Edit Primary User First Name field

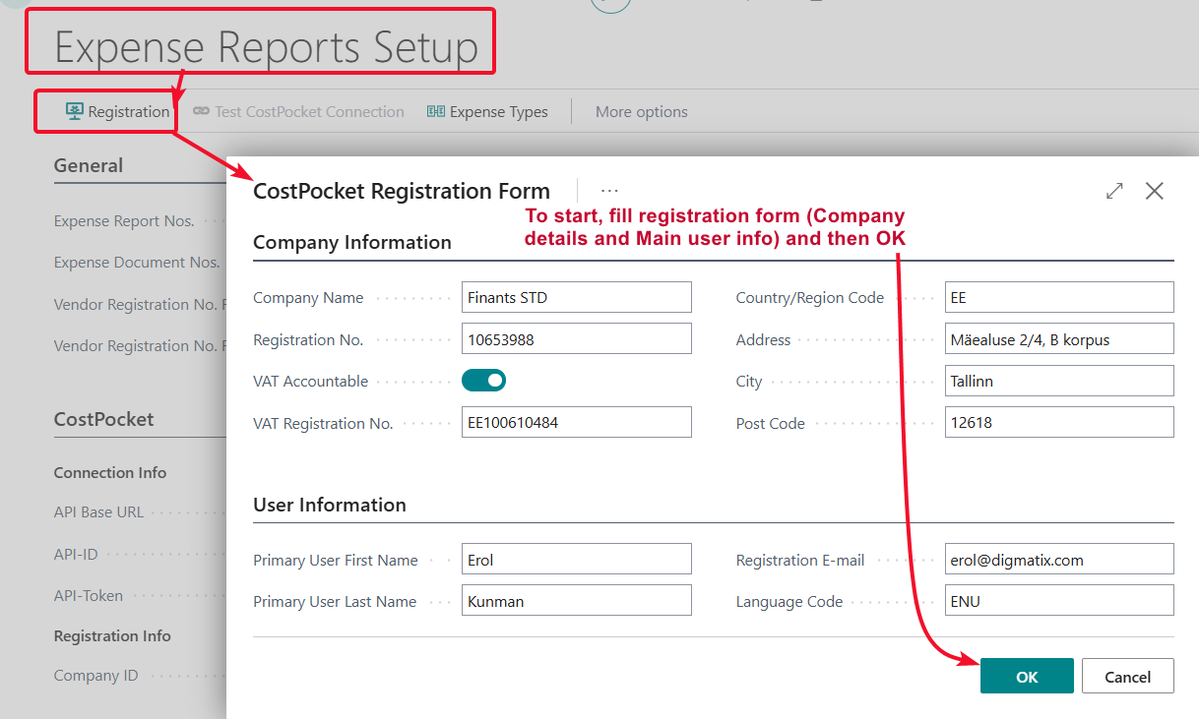[577, 560]
